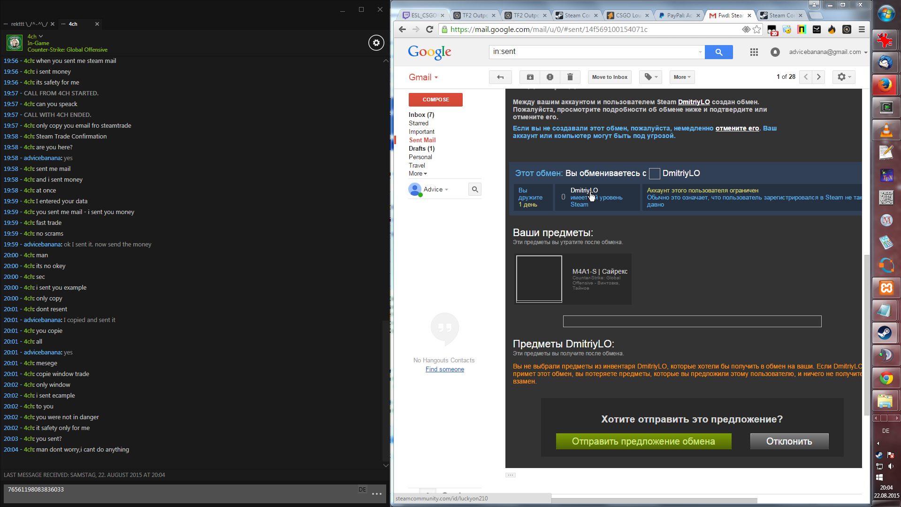This screenshot has width=901, height=507.
Task: Open the Google apps grid
Action: coord(754,52)
